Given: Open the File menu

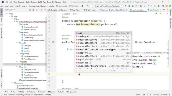Looking at the screenshot, I should [x=7, y=2].
